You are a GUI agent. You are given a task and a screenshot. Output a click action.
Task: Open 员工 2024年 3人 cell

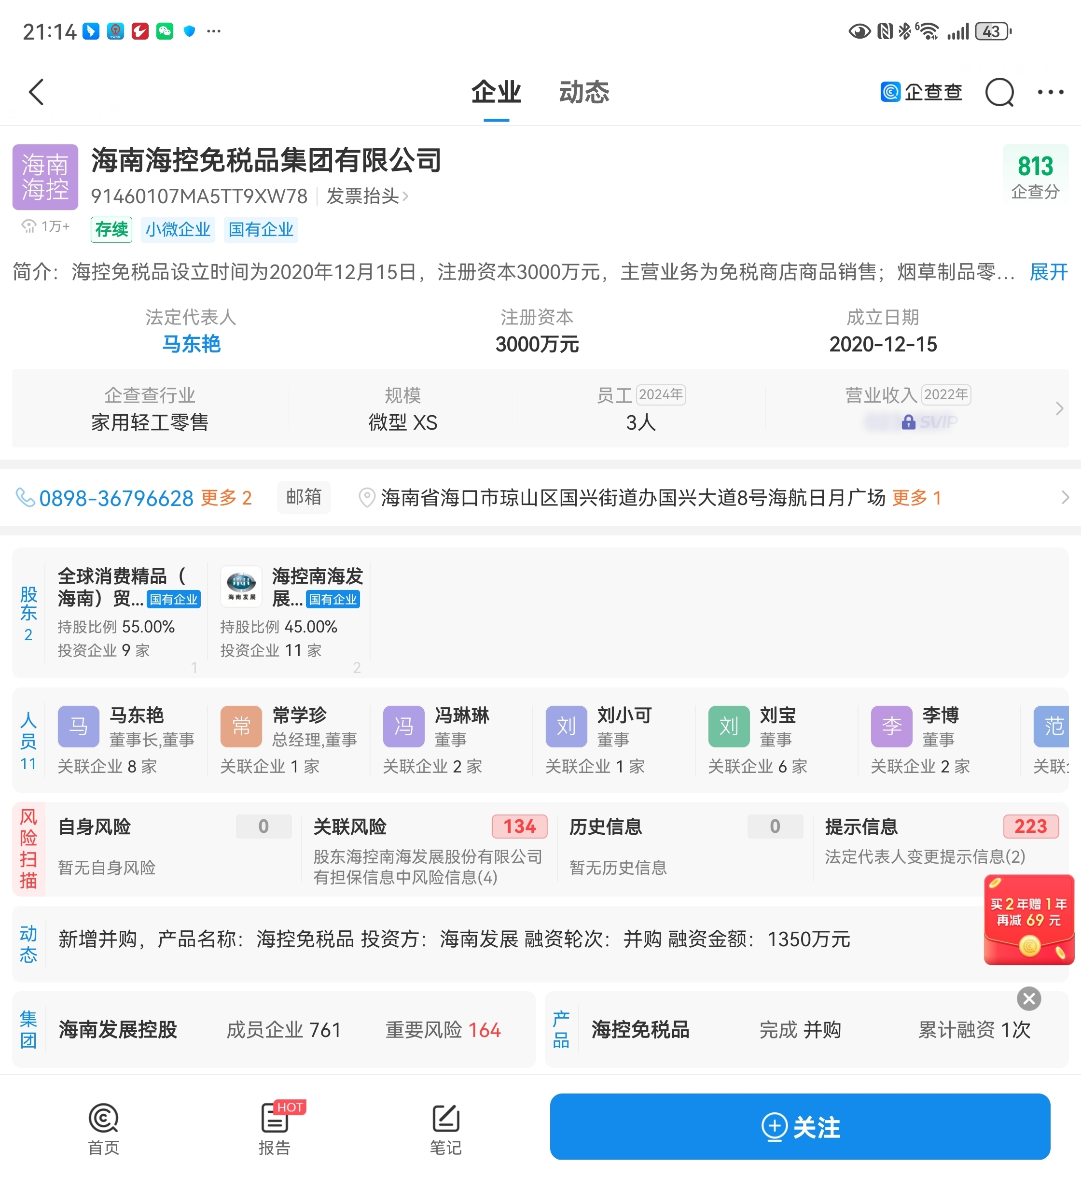tap(641, 408)
